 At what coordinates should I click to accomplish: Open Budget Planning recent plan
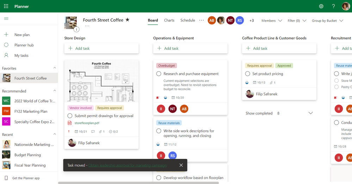[x=29, y=155]
